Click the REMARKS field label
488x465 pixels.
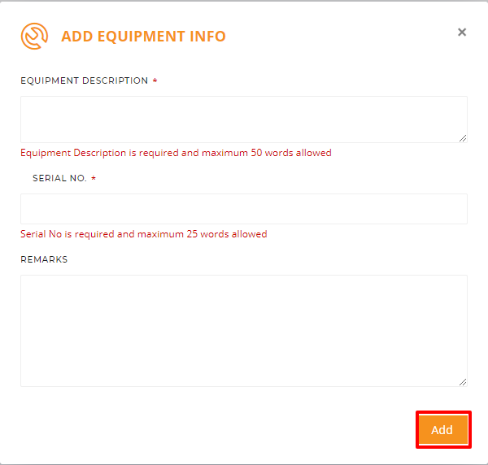pyautogui.click(x=44, y=259)
